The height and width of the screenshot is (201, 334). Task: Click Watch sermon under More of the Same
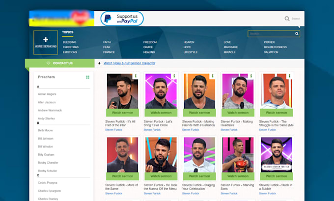tap(122, 176)
